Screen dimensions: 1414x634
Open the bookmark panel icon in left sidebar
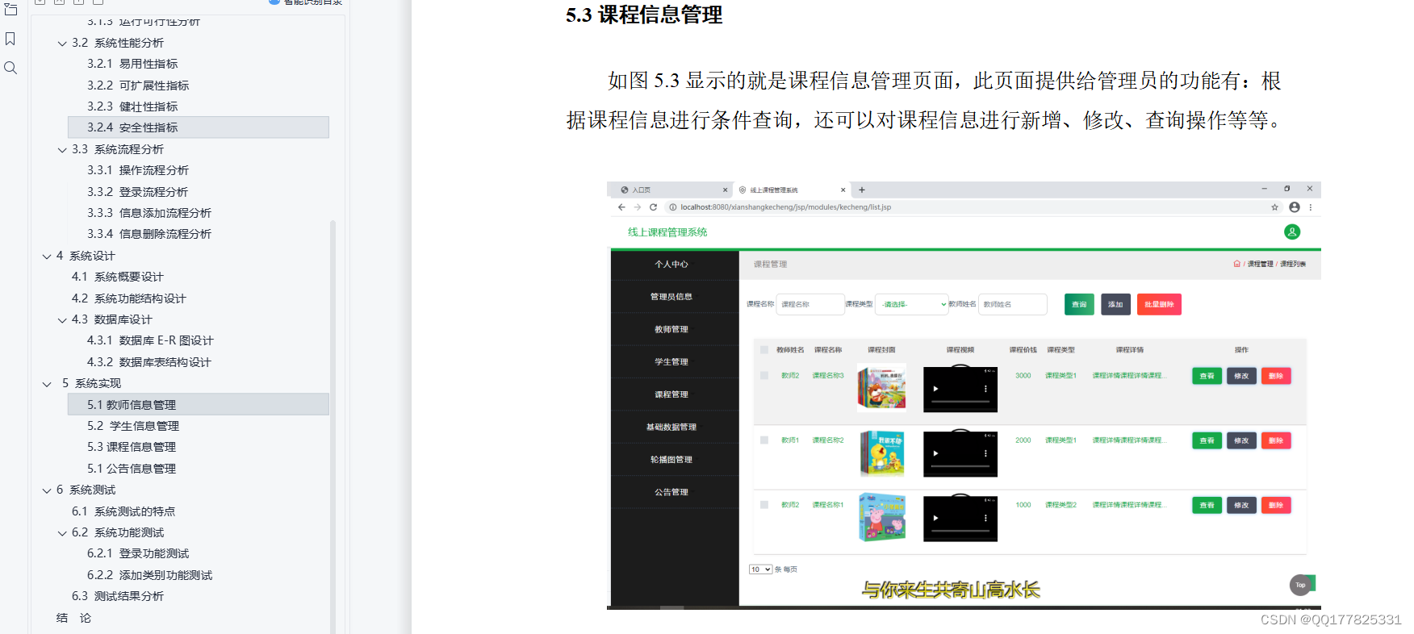point(10,39)
